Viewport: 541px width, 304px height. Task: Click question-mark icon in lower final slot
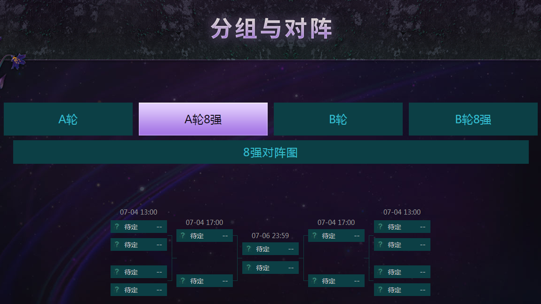point(248,267)
